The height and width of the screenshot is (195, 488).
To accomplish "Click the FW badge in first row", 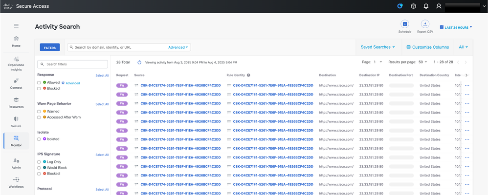I will (122, 85).
